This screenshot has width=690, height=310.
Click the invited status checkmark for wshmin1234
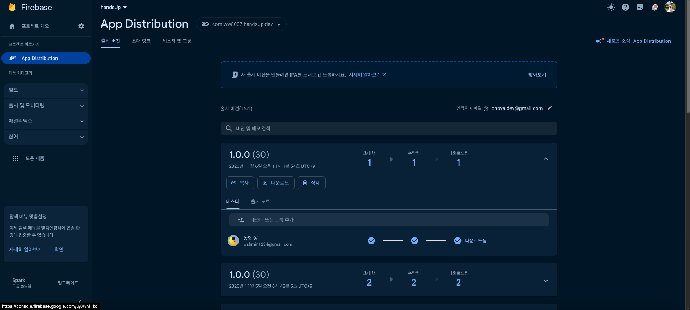[372, 241]
